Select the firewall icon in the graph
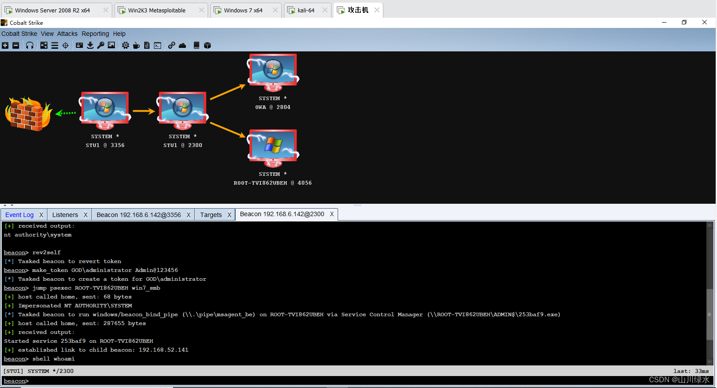 (x=28, y=114)
